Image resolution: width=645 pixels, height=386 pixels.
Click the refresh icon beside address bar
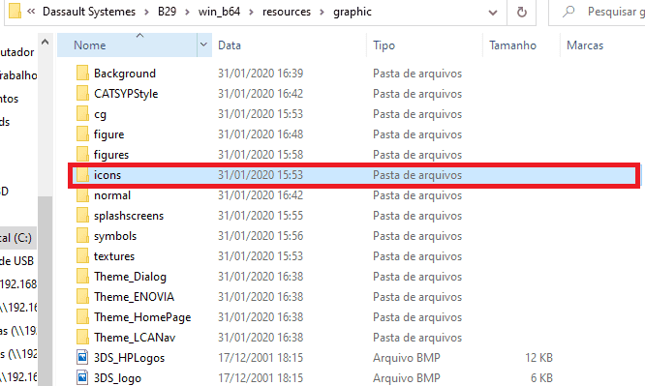[x=522, y=12]
